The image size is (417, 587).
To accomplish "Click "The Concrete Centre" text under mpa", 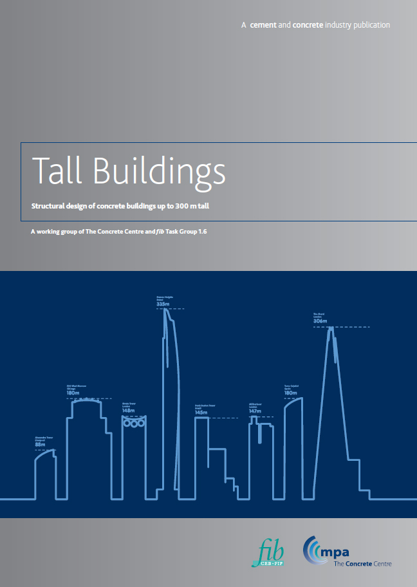I will 362,564.
